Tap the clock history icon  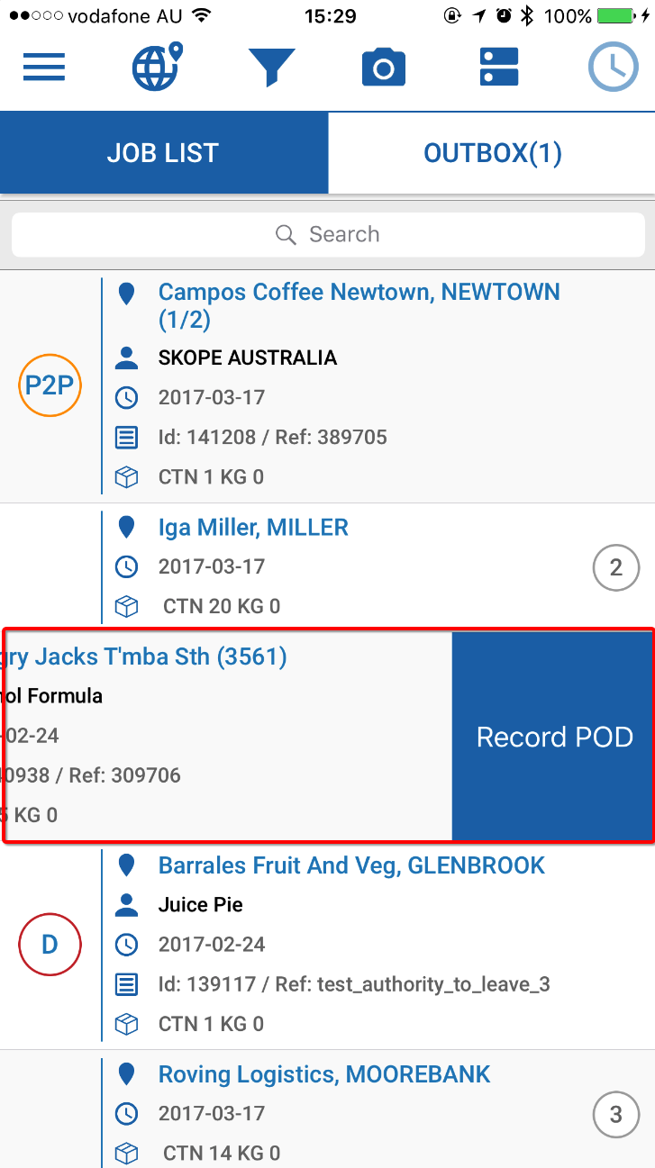tap(613, 68)
